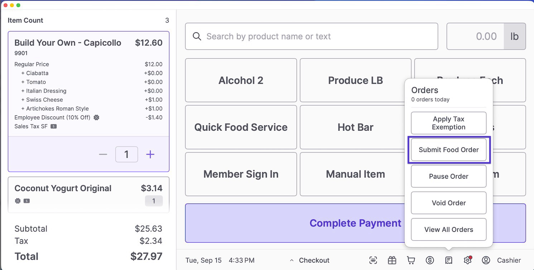The image size is (534, 270).
Task: Select the Coconut Yogurt Original item
Action: (x=88, y=195)
